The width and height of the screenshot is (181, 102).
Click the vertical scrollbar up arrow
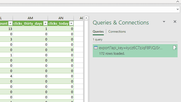86,18
